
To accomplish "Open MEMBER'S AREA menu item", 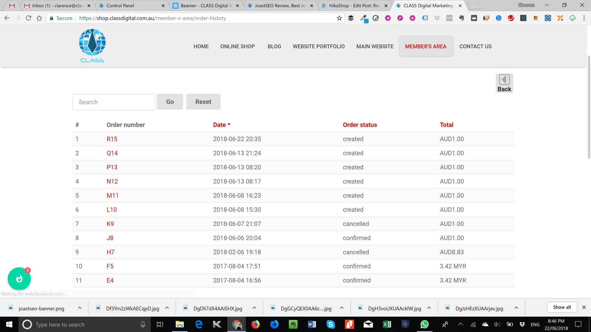I will [425, 46].
